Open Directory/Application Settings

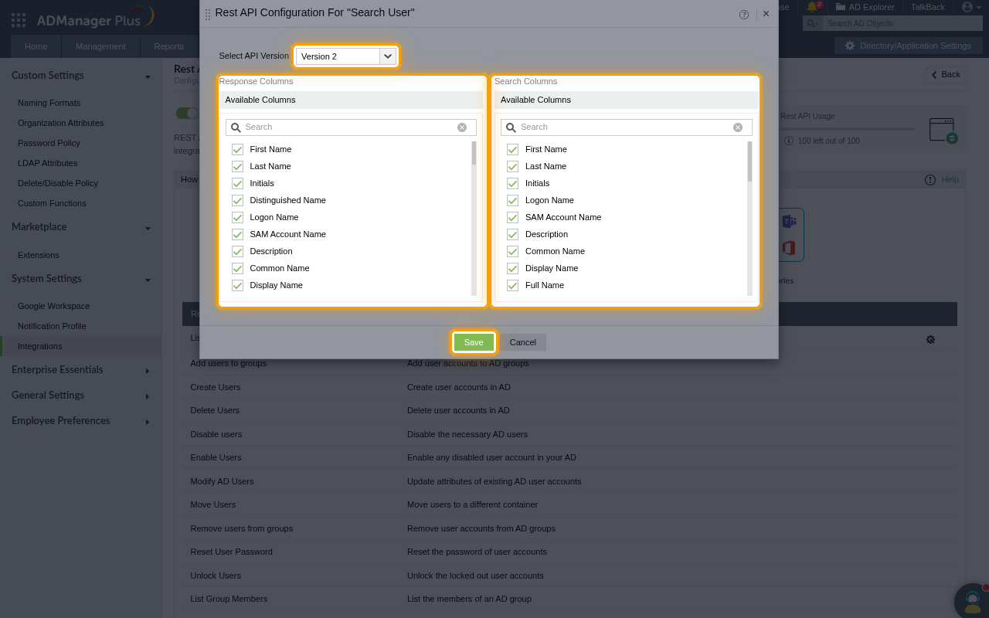pos(908,46)
